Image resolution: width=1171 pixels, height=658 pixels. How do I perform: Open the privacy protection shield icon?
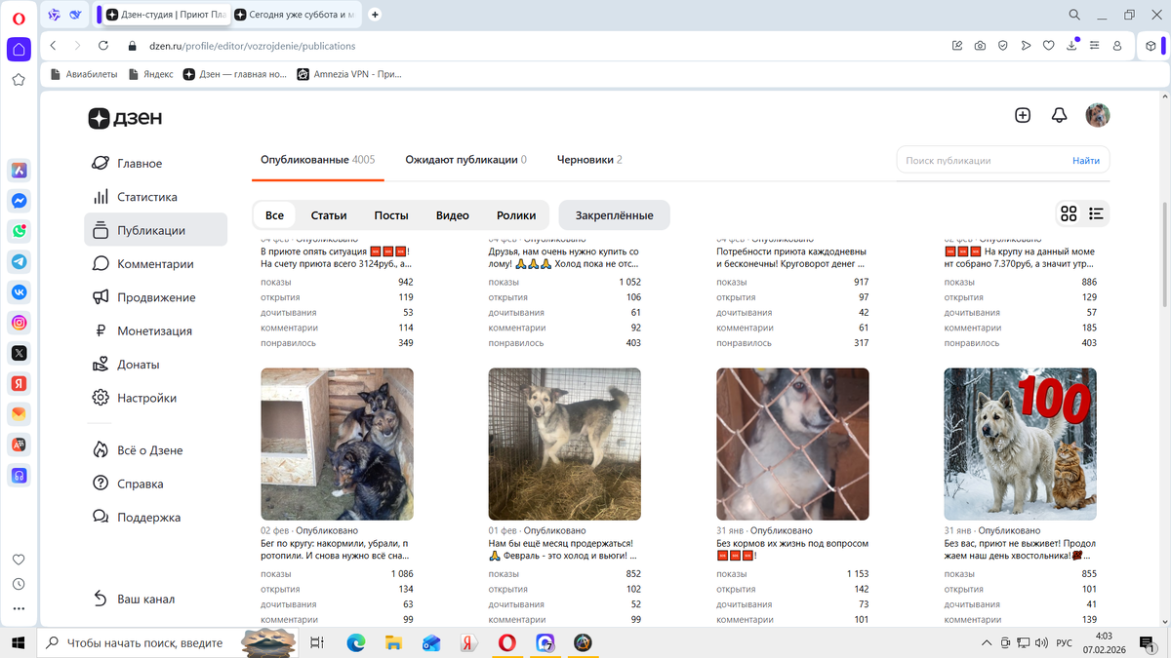point(1002,46)
